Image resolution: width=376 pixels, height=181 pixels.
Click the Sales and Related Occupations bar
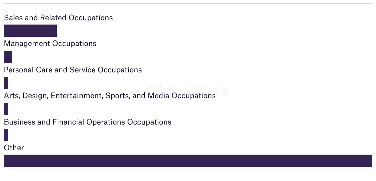tap(30, 31)
